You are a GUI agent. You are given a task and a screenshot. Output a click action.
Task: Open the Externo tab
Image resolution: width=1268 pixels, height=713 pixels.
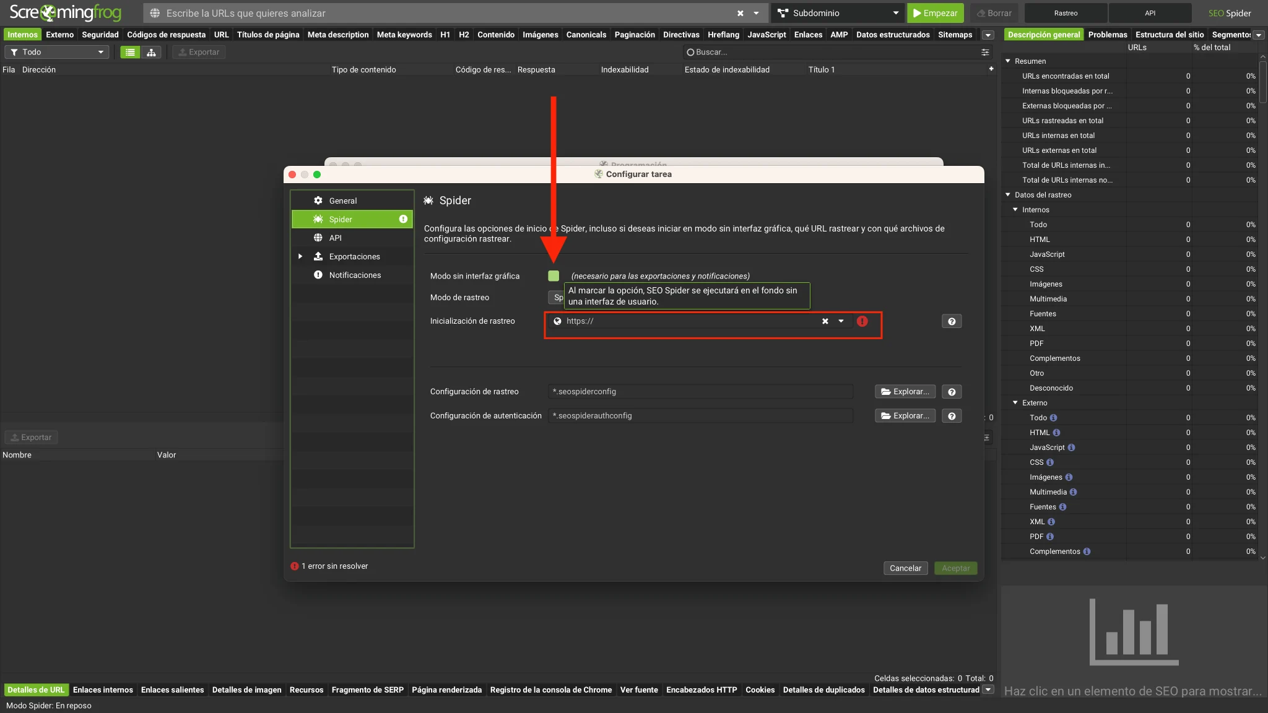[59, 35]
